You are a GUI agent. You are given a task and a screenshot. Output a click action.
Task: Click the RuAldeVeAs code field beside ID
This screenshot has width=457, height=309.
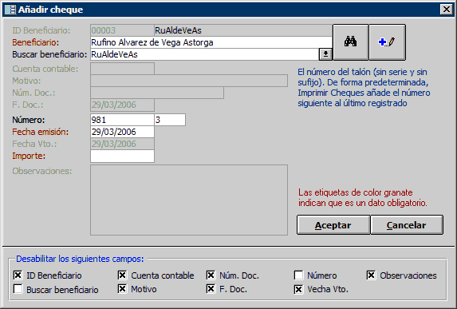pos(243,30)
